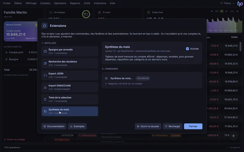Click the Épargne par arrondis piggy-bank icon
244x152 pixels.
point(45,51)
